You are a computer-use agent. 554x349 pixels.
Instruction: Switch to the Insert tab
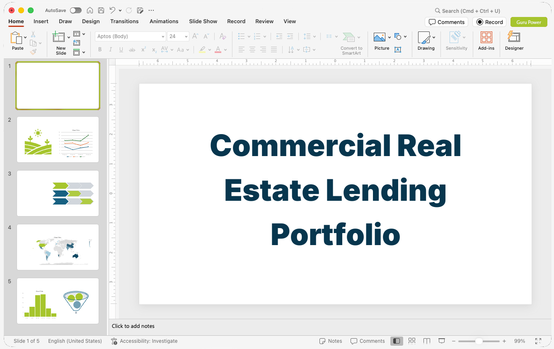point(41,22)
